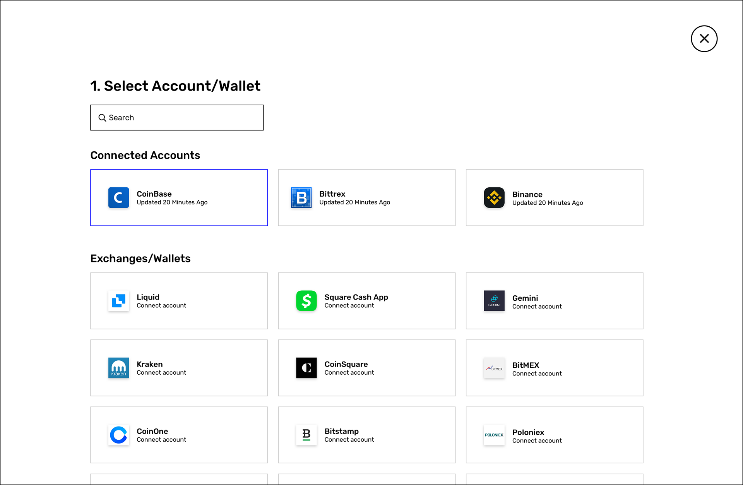The height and width of the screenshot is (485, 743).
Task: Click the CoinSquare name label
Action: click(346, 364)
